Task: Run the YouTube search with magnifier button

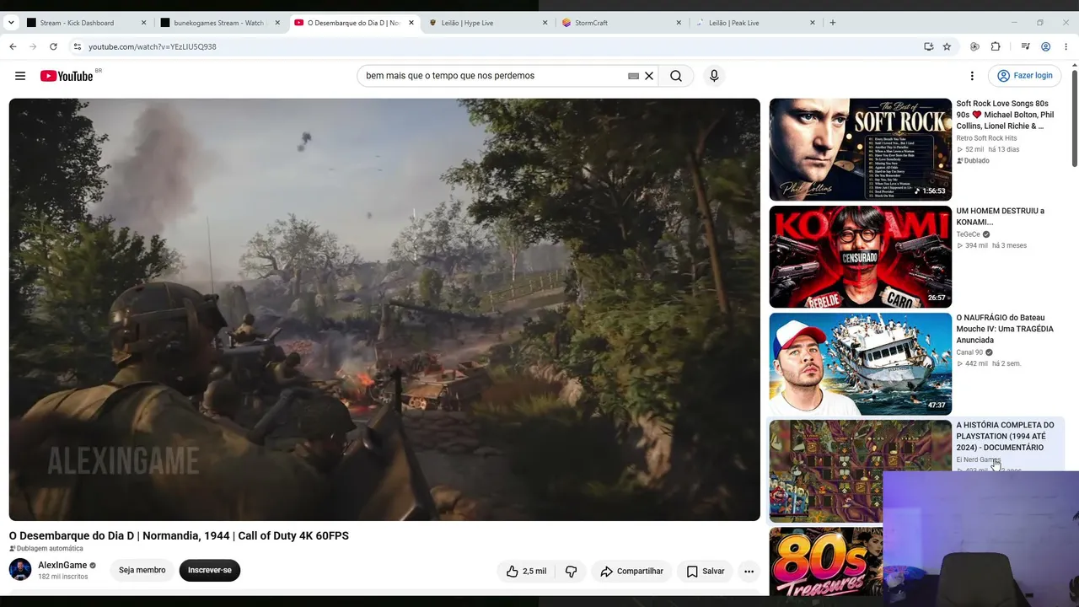Action: click(x=676, y=76)
